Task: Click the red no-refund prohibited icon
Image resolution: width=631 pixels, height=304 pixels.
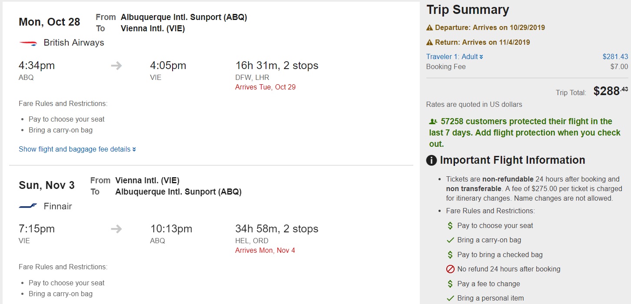Action: point(450,269)
